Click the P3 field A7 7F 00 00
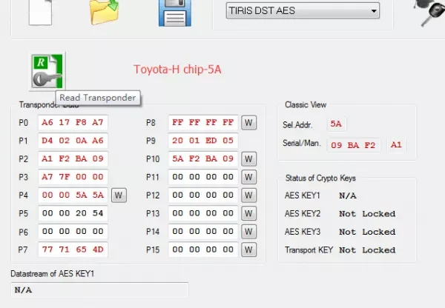 tap(73, 177)
